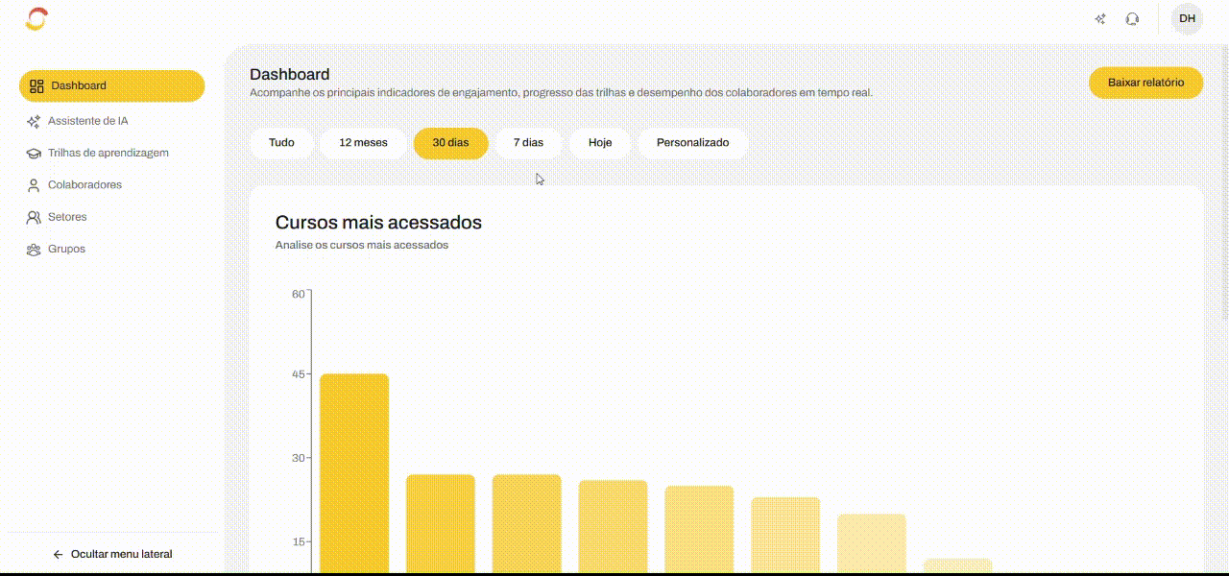Open Grupos from the sidebar

(65, 250)
